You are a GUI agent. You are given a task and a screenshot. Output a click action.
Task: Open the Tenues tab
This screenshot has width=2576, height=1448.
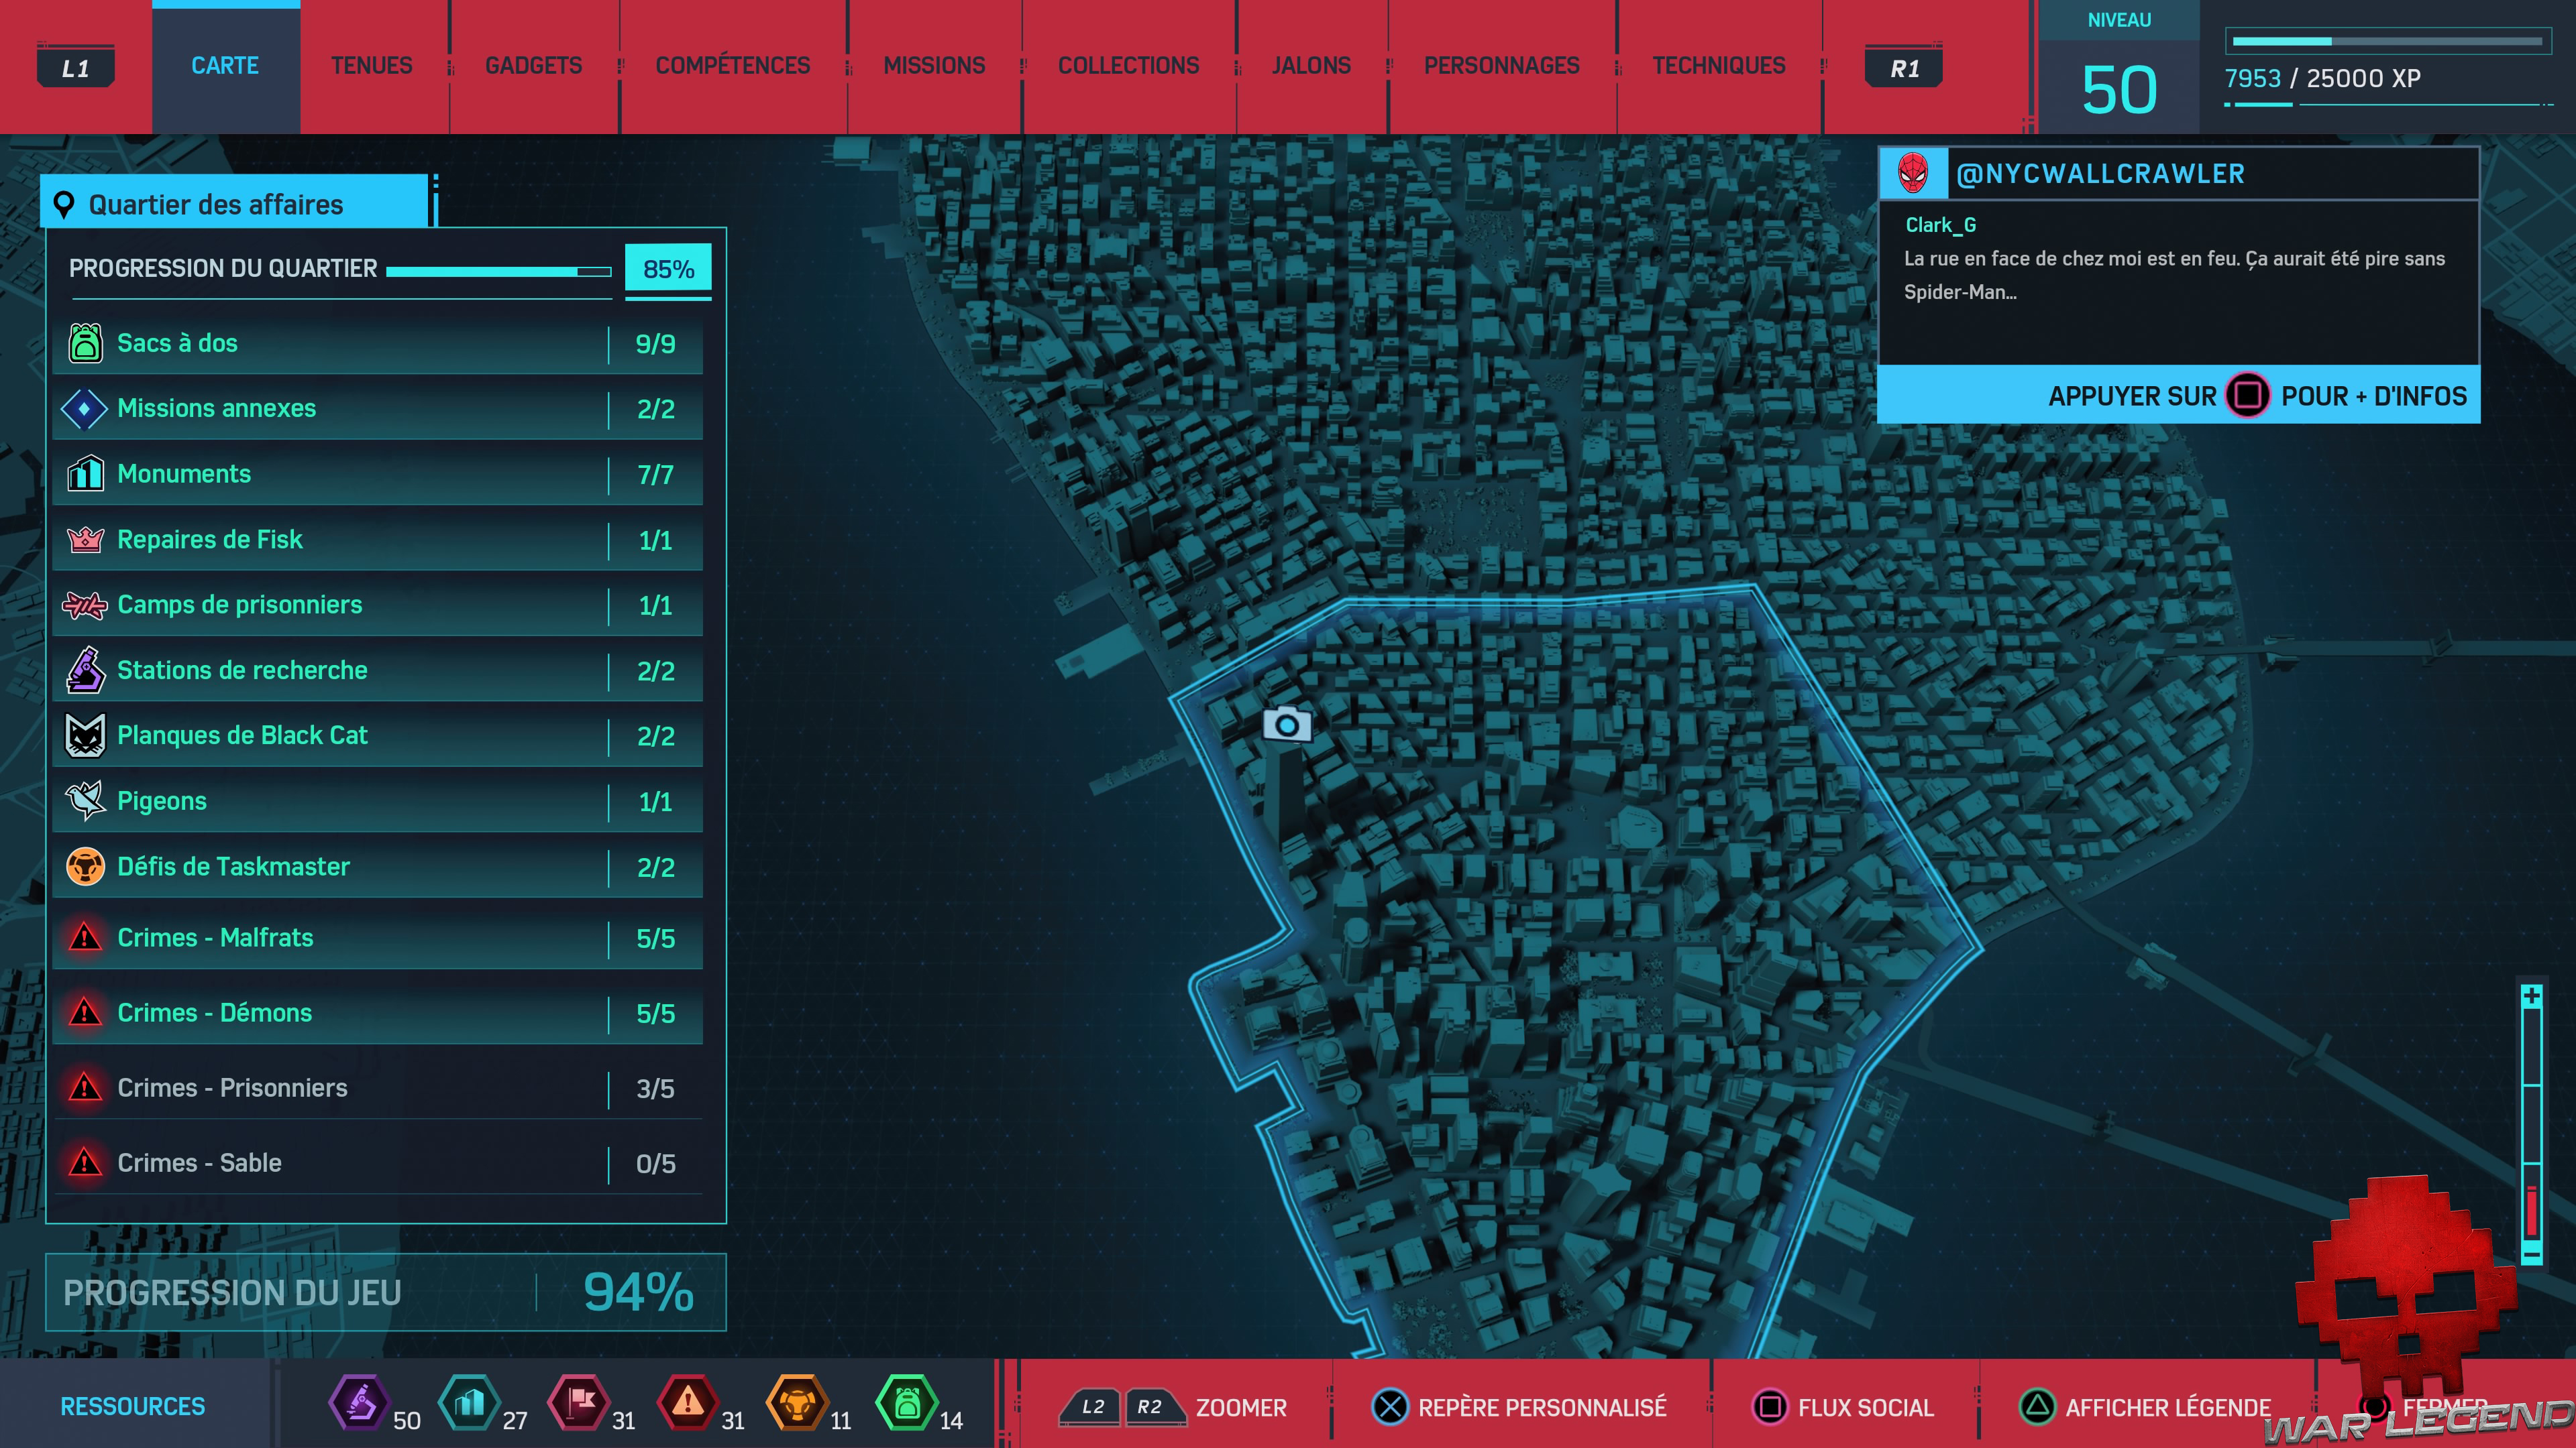372,66
